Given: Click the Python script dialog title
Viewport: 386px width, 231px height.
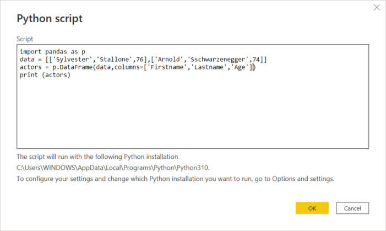Looking at the screenshot, I should [50, 19].
